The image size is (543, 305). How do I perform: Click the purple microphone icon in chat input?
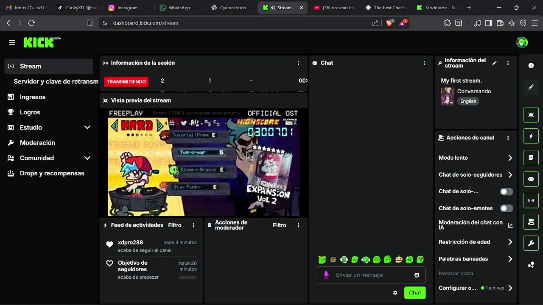coord(326,275)
